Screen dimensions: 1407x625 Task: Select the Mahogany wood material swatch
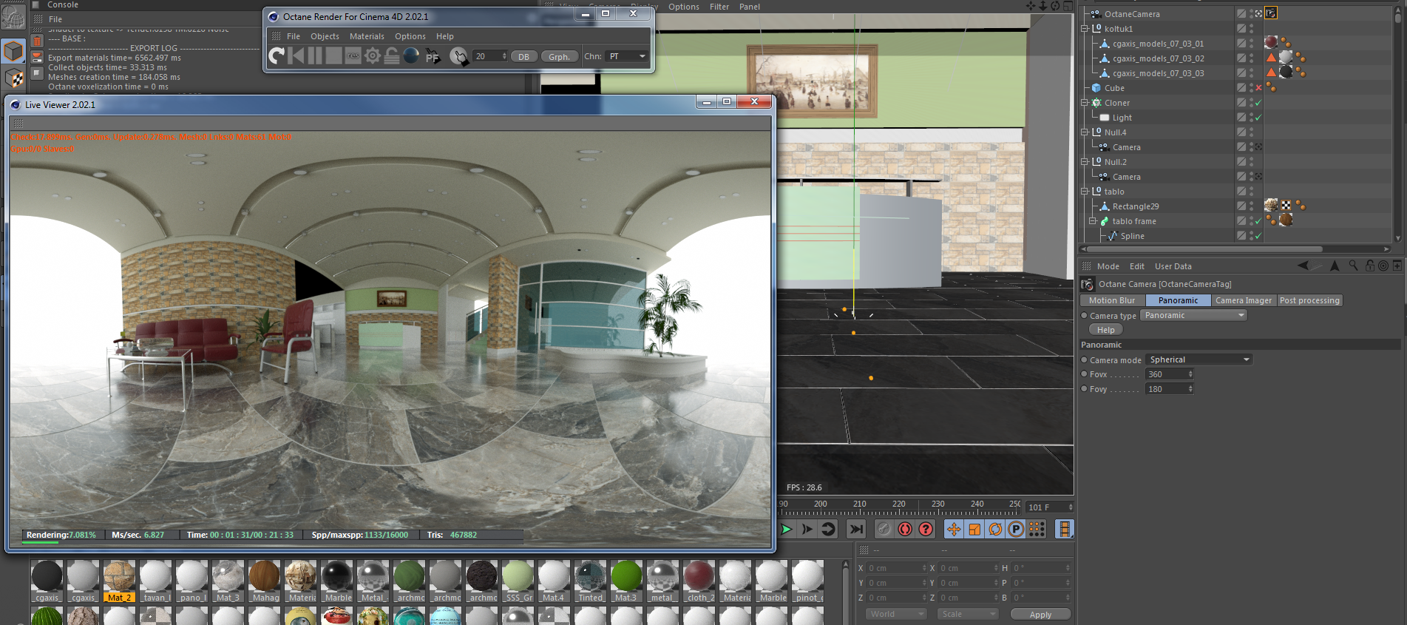pos(265,581)
